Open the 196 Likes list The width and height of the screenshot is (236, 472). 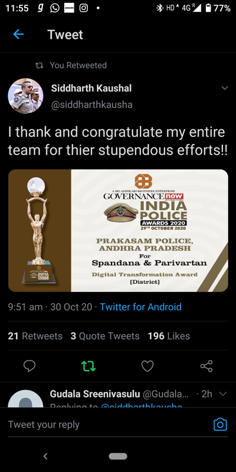[x=169, y=336]
